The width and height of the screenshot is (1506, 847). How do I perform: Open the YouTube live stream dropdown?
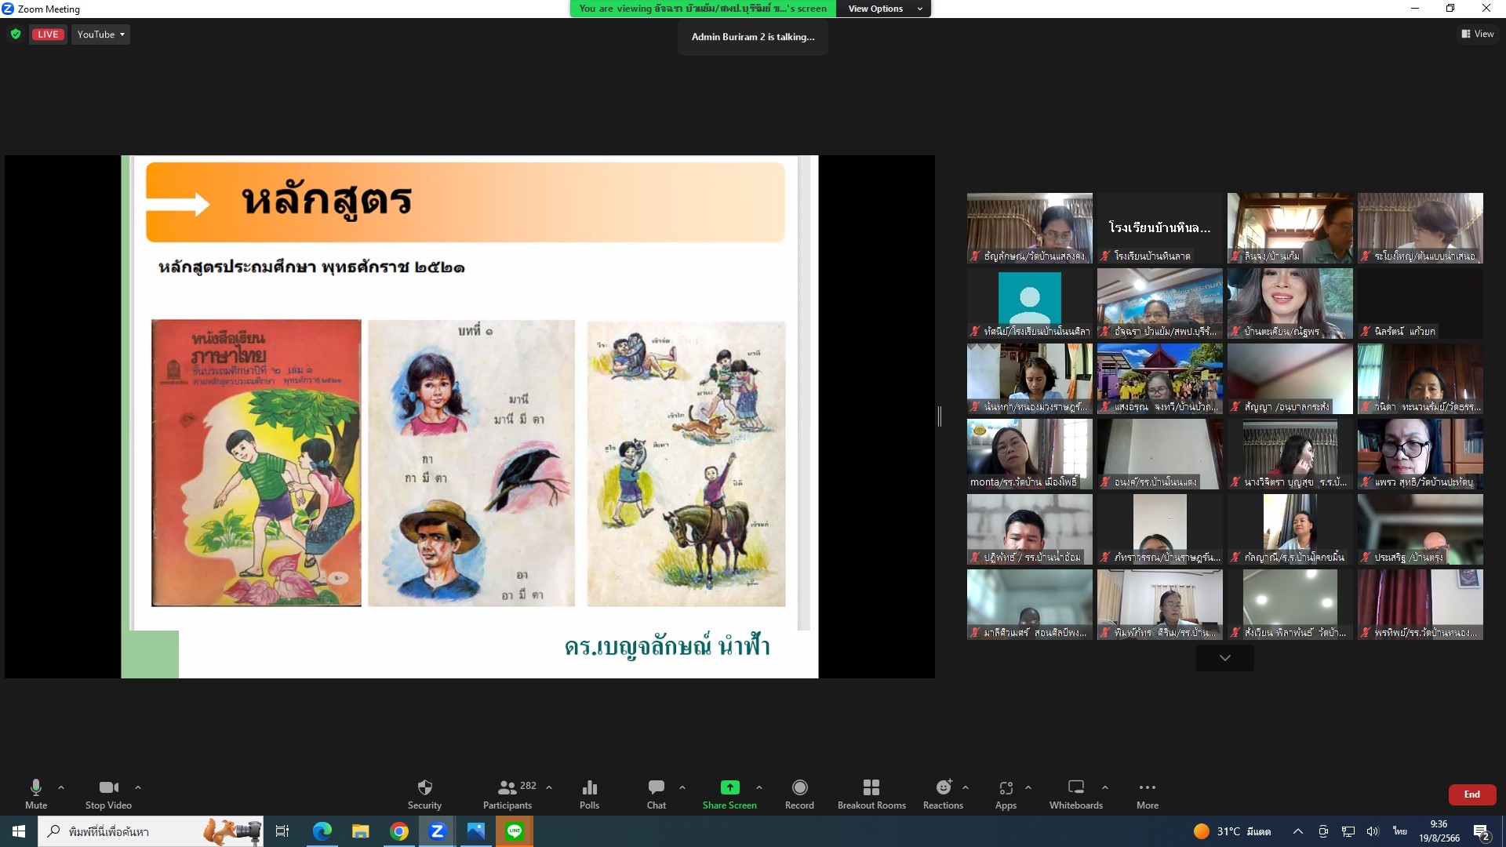click(100, 35)
